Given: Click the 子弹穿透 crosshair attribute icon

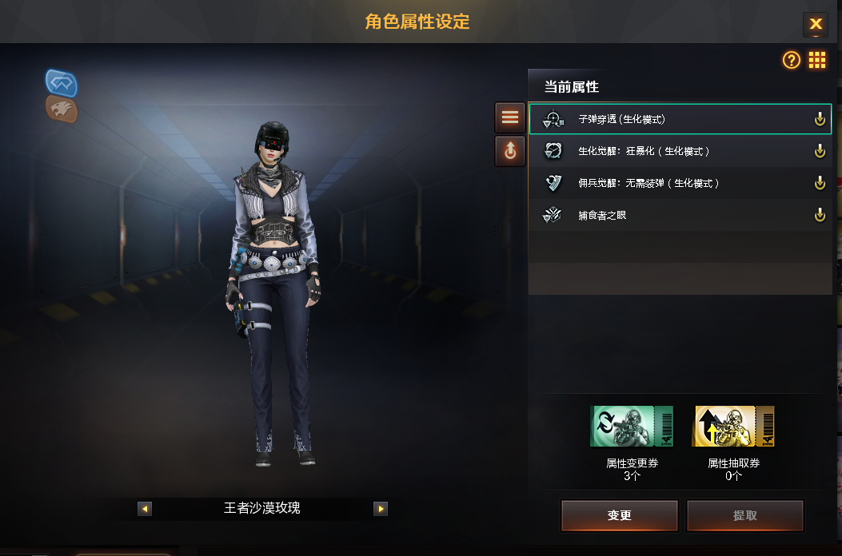Looking at the screenshot, I should 553,119.
